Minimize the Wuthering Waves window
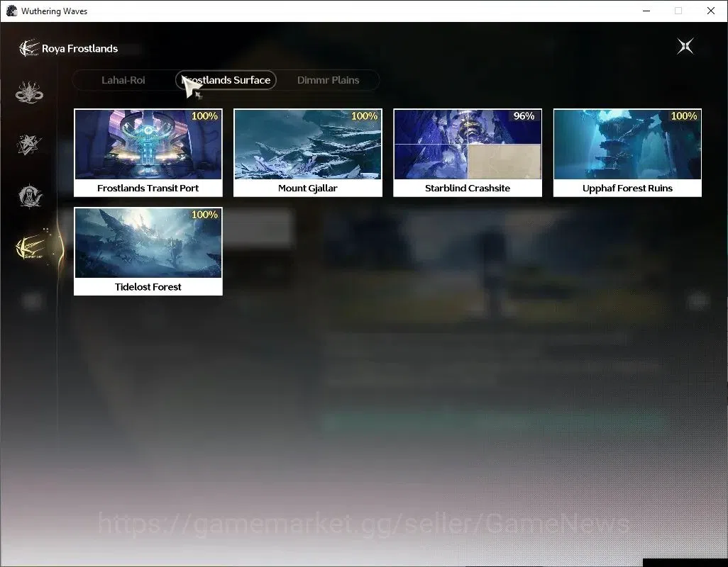Image resolution: width=728 pixels, height=567 pixels. [x=646, y=11]
